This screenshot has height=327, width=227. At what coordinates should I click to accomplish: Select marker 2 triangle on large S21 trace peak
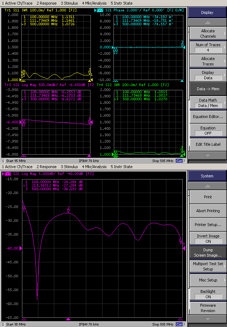(x=68, y=211)
